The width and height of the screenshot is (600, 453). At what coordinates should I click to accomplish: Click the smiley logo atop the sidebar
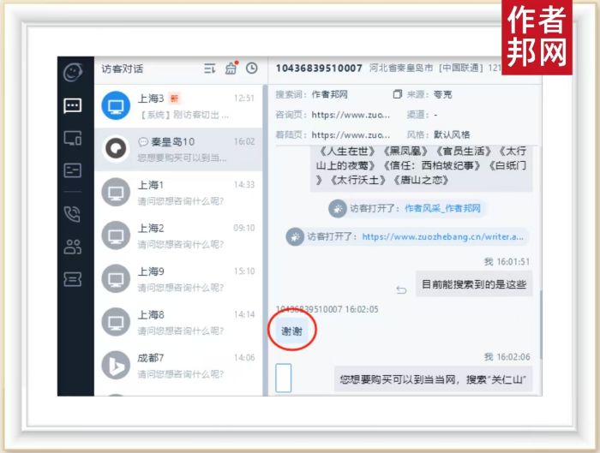pyautogui.click(x=73, y=72)
